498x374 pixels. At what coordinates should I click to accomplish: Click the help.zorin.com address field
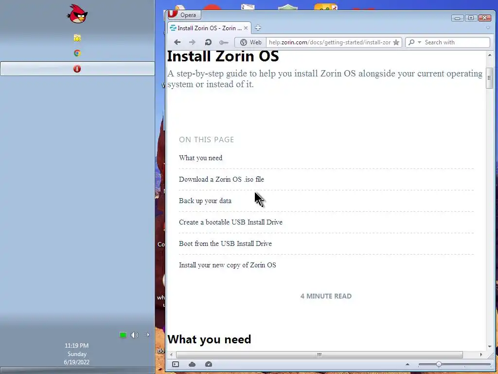329,42
